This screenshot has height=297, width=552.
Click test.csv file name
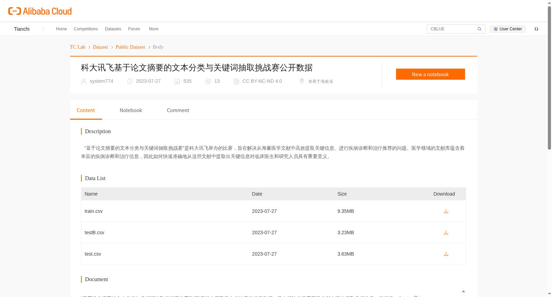click(x=93, y=254)
